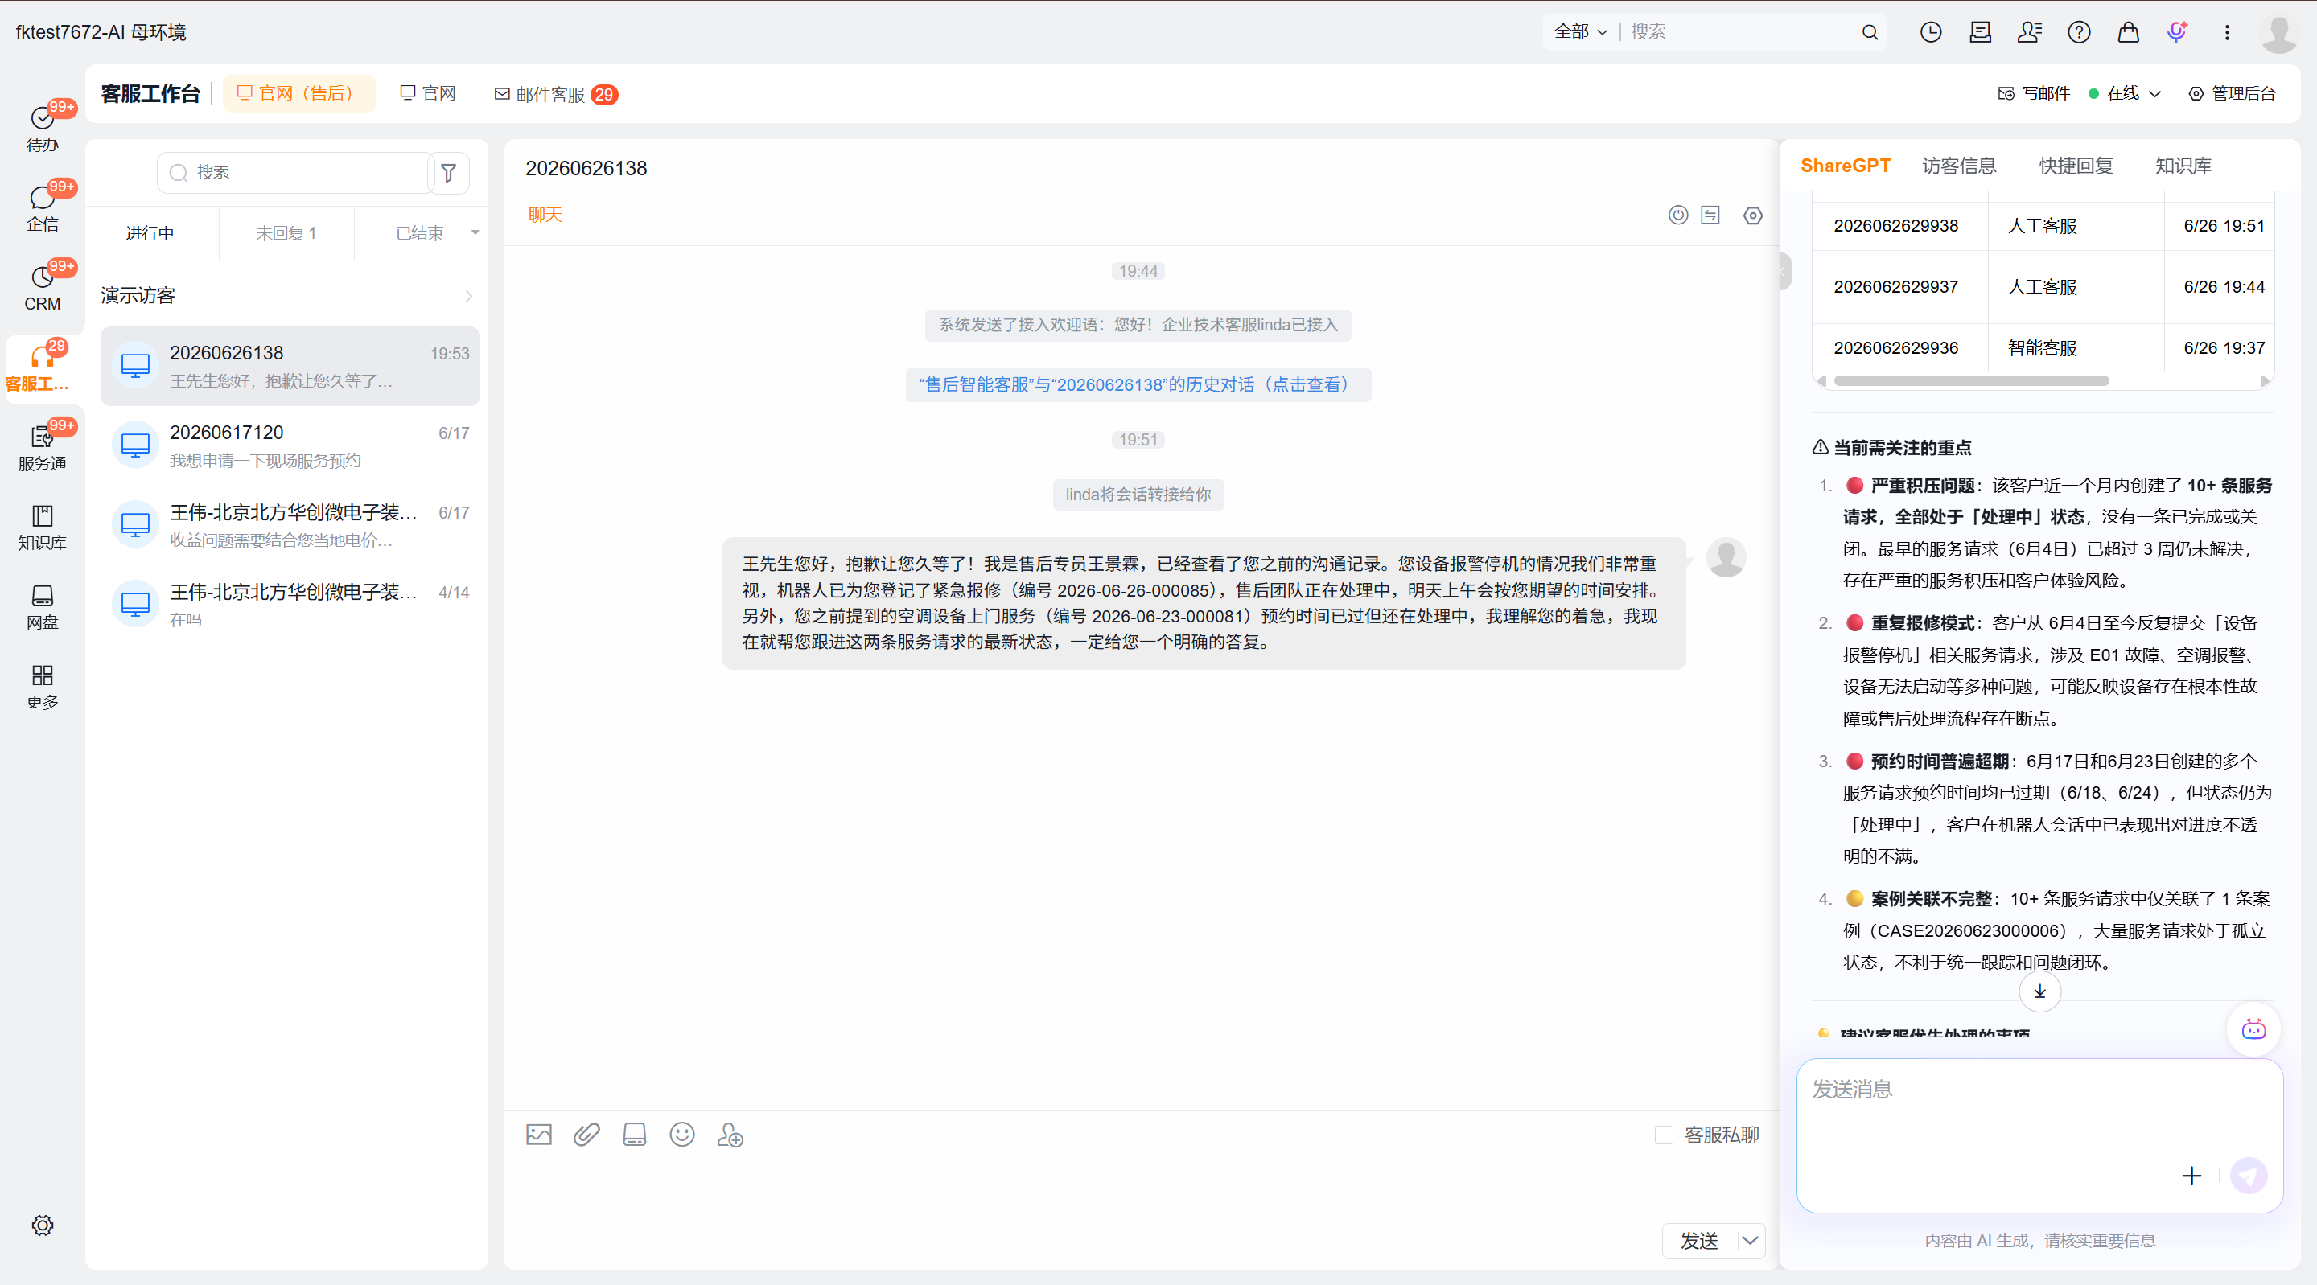Click the attachment paperclip icon
Viewport: 2317px width, 1285px height.
[x=586, y=1134]
